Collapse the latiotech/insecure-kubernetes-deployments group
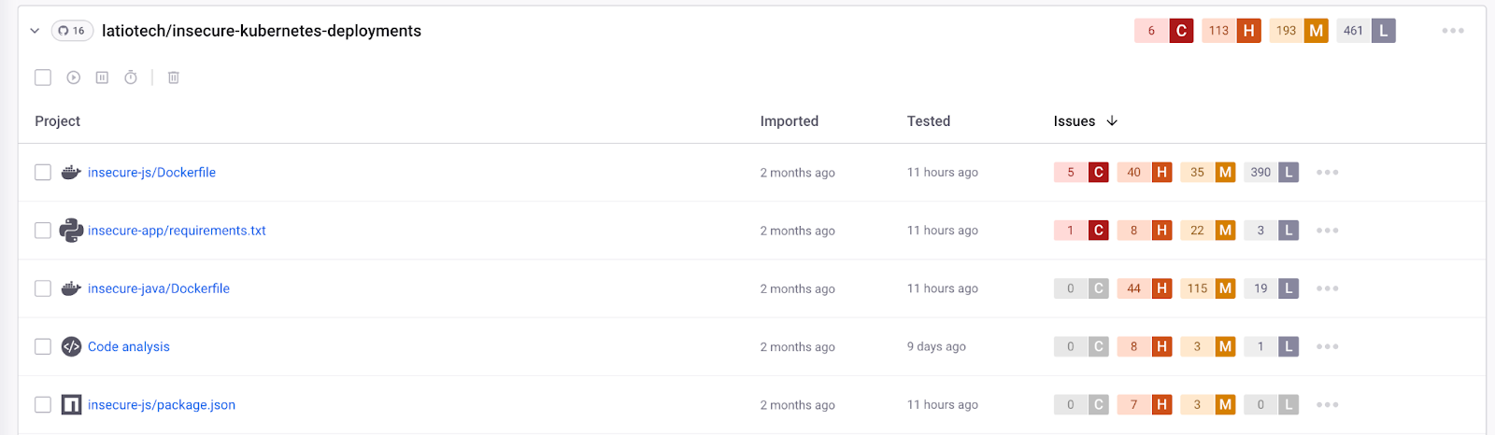The width and height of the screenshot is (1495, 435). [35, 31]
